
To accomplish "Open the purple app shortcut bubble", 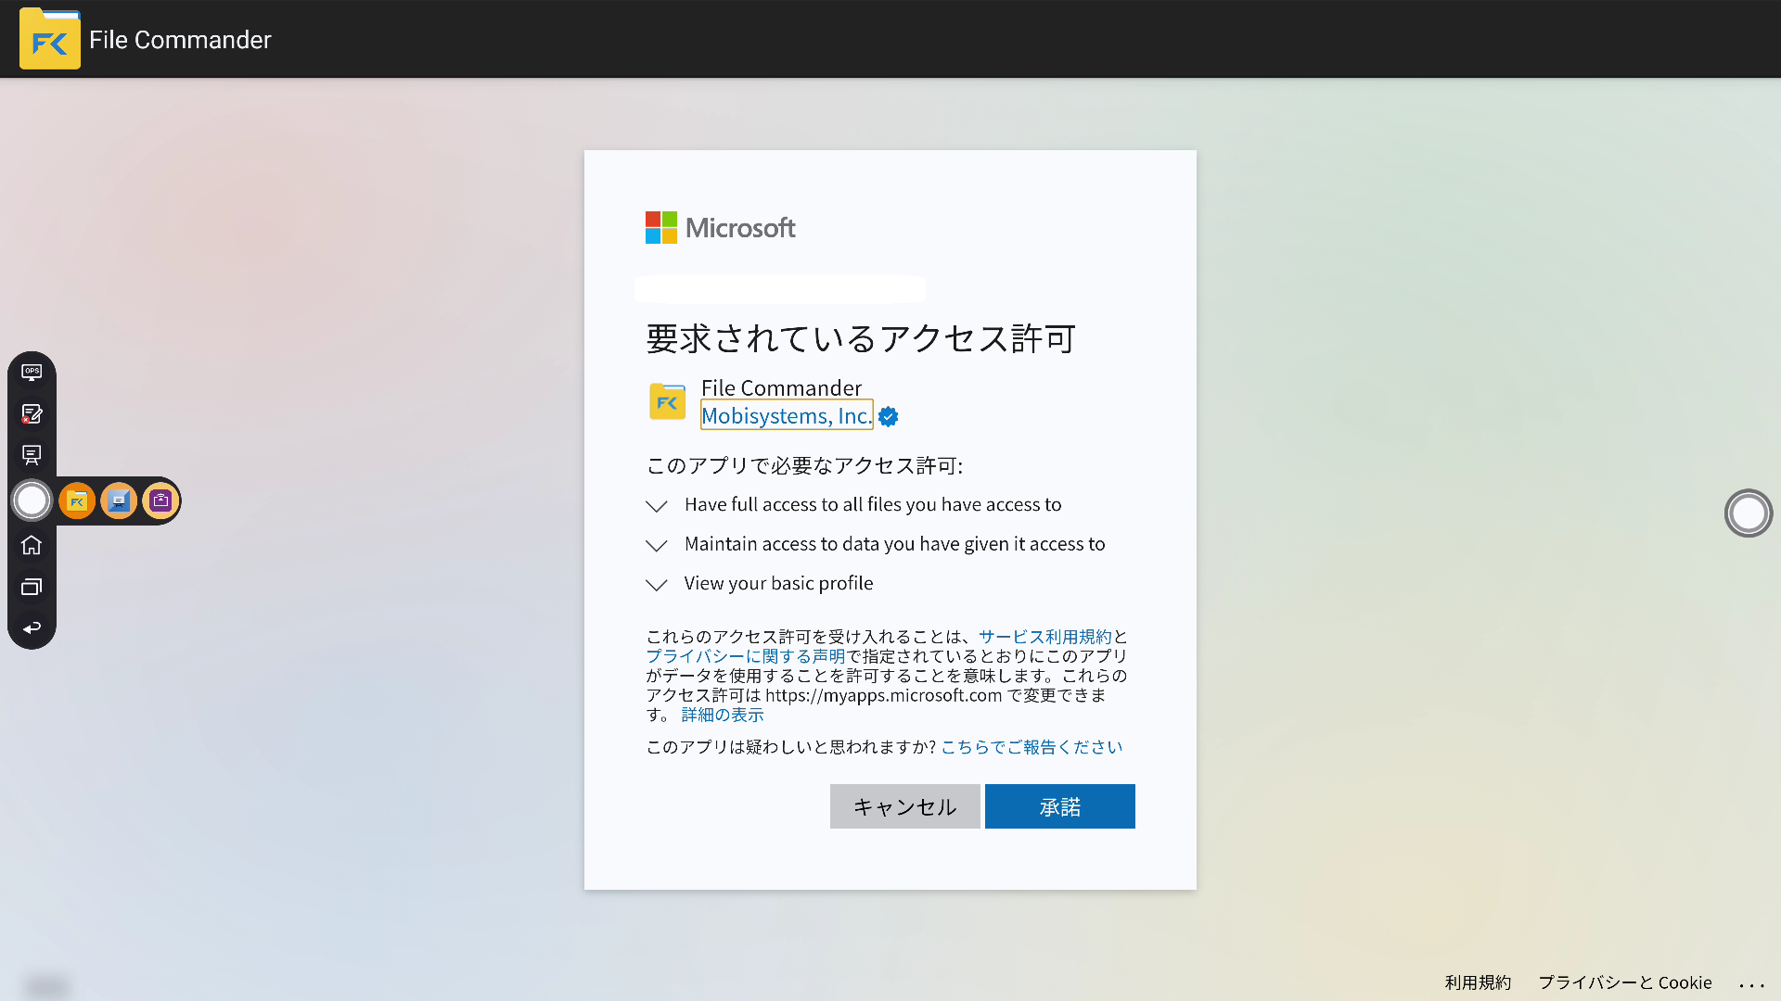I will (x=160, y=501).
